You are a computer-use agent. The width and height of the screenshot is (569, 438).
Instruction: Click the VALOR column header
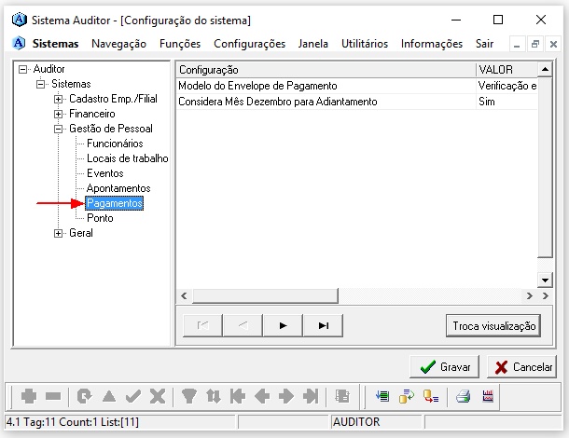click(x=507, y=70)
